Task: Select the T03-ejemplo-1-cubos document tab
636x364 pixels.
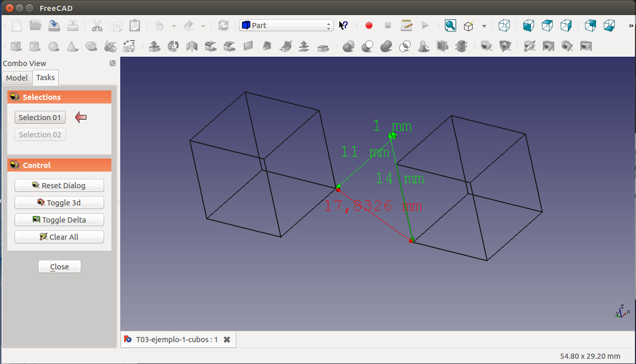Action: tap(177, 340)
